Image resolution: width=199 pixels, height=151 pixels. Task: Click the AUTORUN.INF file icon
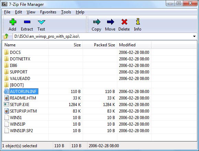click(6, 91)
